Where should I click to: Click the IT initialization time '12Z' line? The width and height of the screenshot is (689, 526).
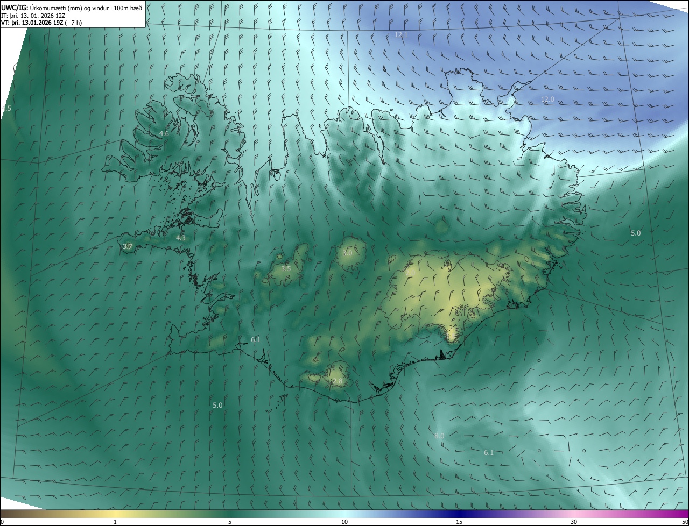tap(33, 16)
